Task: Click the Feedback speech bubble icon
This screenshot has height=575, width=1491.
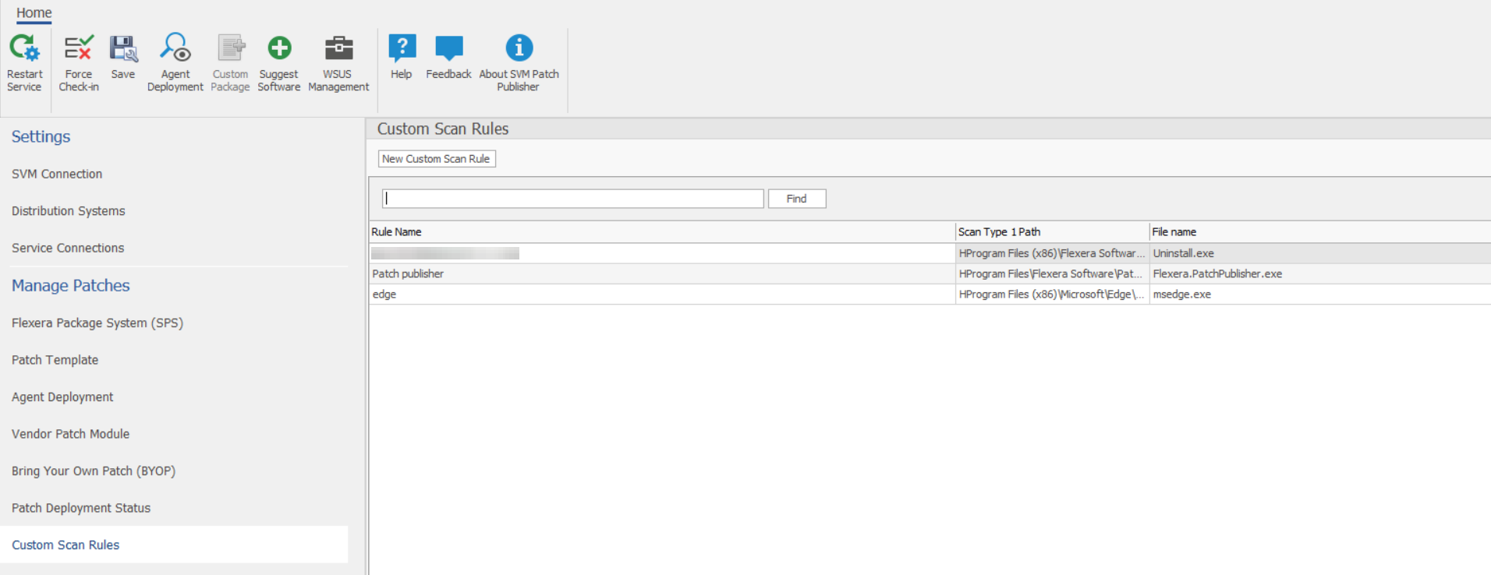Action: point(448,49)
